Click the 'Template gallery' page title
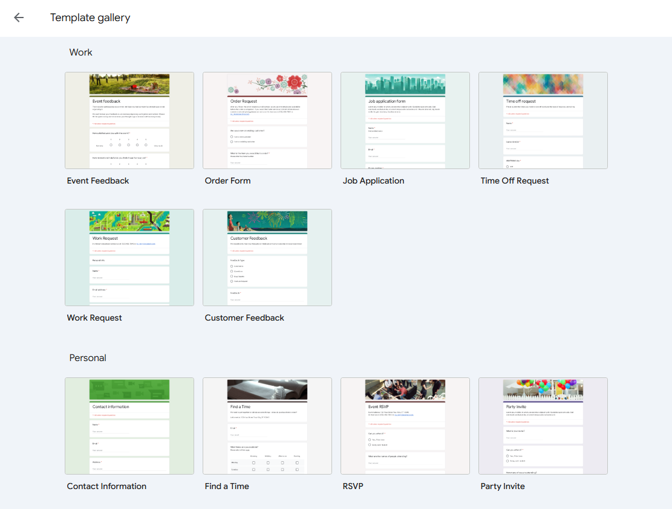The image size is (672, 509). (x=90, y=18)
